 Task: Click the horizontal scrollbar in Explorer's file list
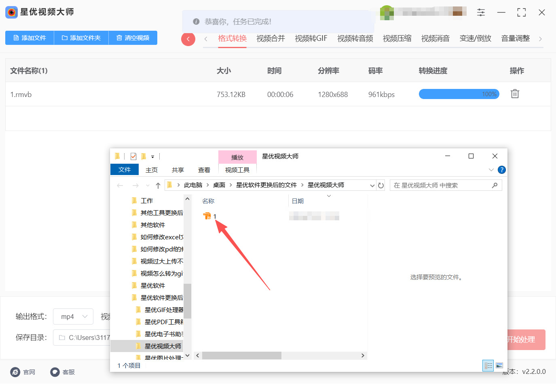click(x=241, y=356)
